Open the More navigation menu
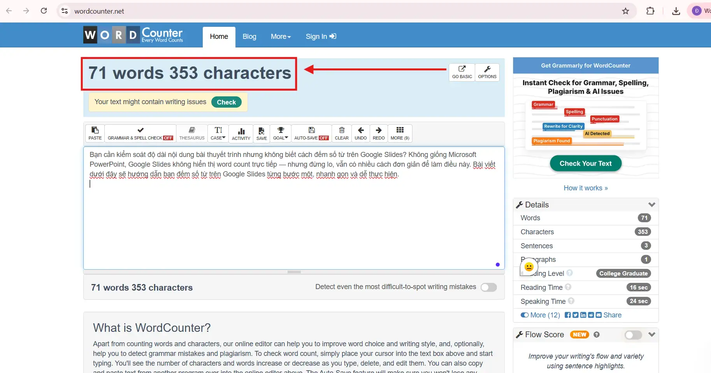This screenshot has height=373, width=711. (x=281, y=37)
